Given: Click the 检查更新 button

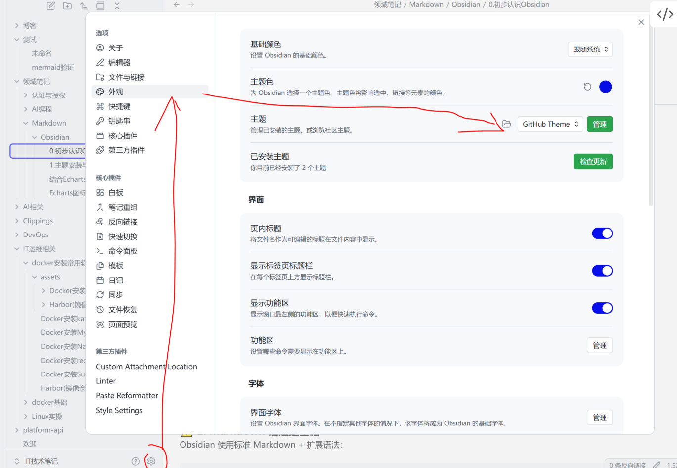Looking at the screenshot, I should 593,161.
